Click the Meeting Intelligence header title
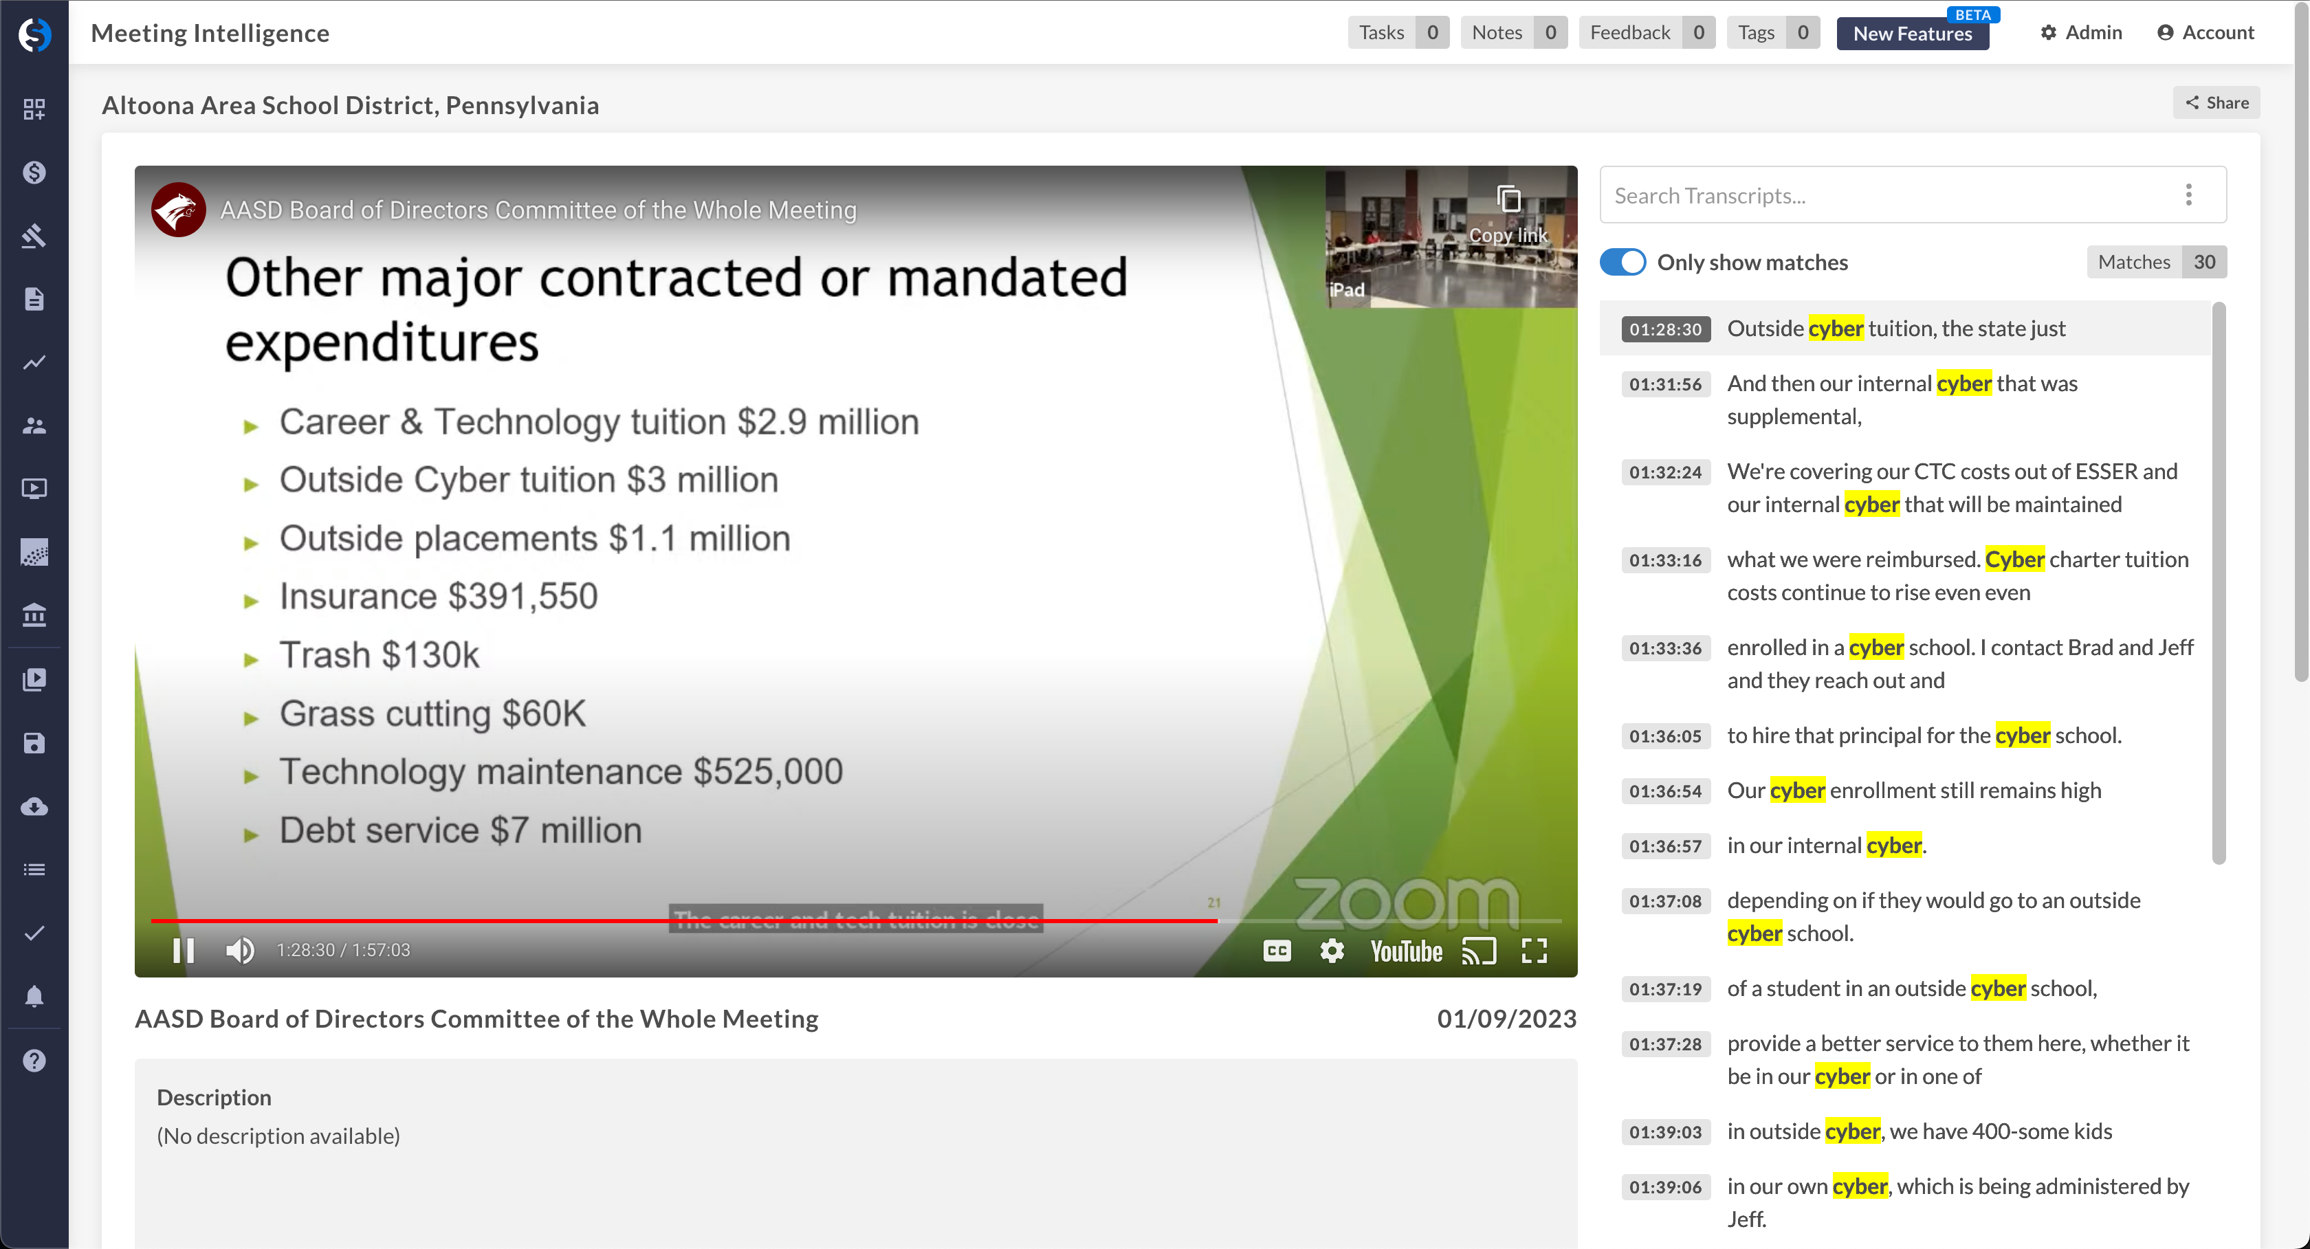The width and height of the screenshot is (2310, 1249). (x=210, y=33)
